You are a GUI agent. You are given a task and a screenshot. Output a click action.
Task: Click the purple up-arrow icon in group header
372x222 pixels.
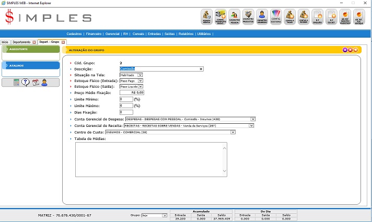pyautogui.click(x=345, y=50)
